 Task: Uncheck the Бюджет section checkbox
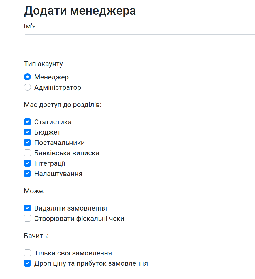(x=27, y=132)
